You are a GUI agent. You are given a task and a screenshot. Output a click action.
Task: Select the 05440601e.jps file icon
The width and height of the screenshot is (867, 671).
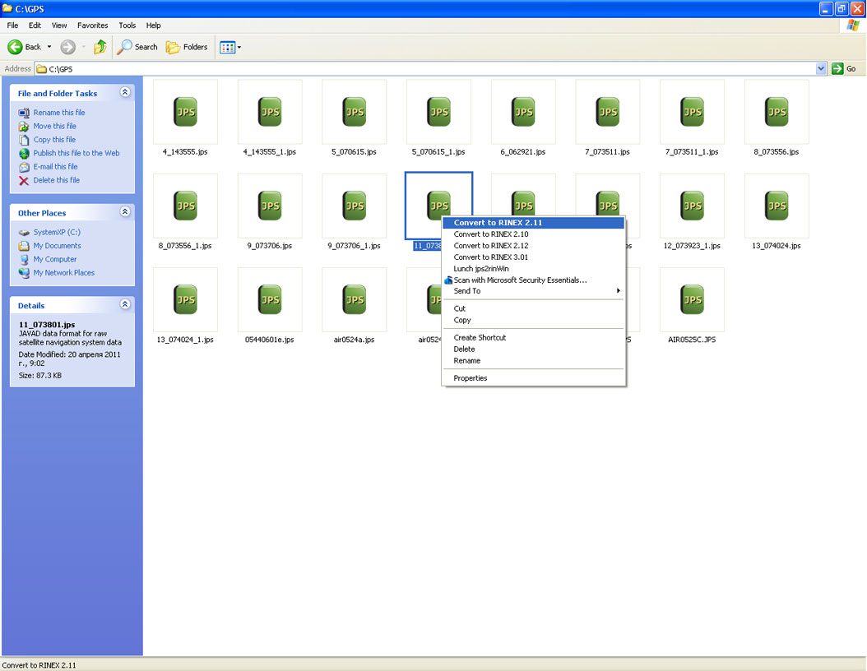[270, 300]
